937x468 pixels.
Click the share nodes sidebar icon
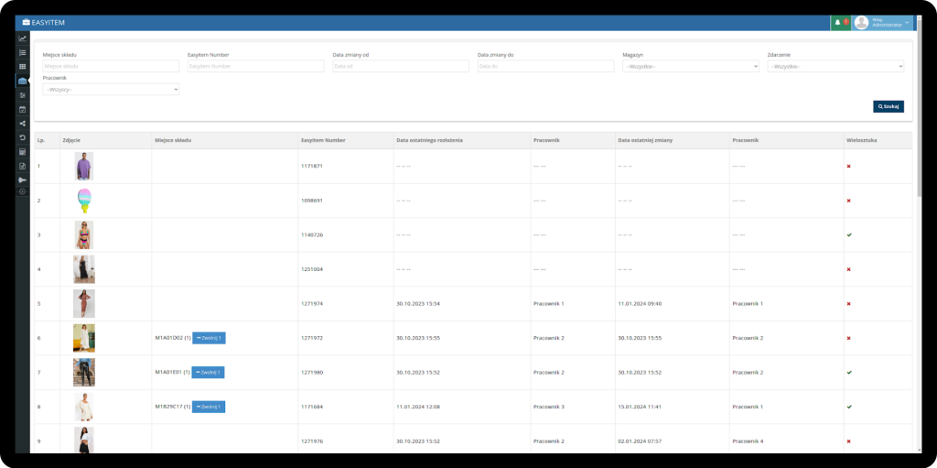pos(22,123)
